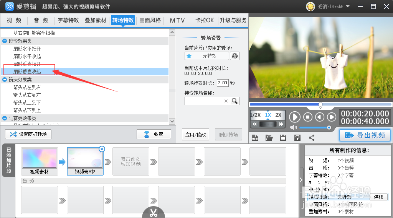The width and height of the screenshot is (393, 218).
Task: Switch to 叠加素材 tab
Action: [96, 20]
